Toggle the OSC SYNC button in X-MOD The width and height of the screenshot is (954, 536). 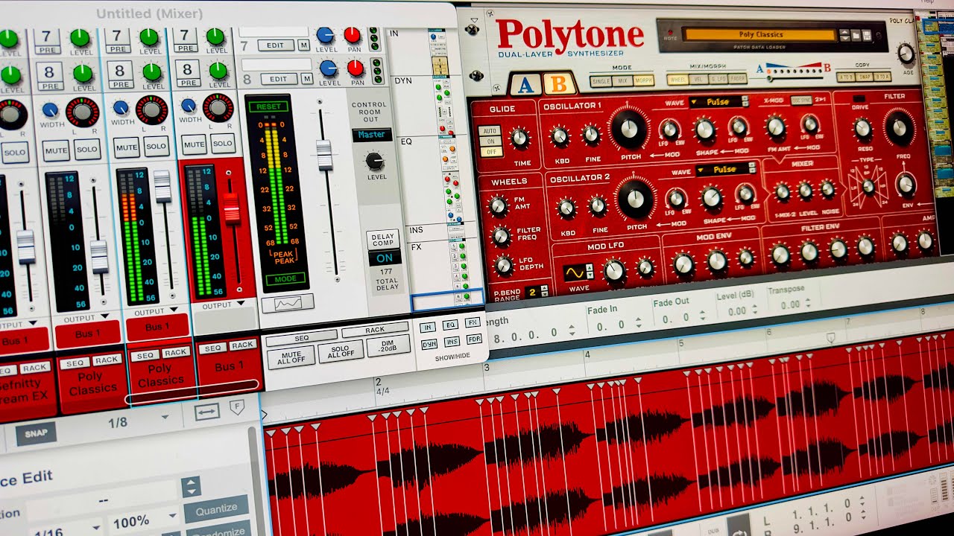[800, 100]
